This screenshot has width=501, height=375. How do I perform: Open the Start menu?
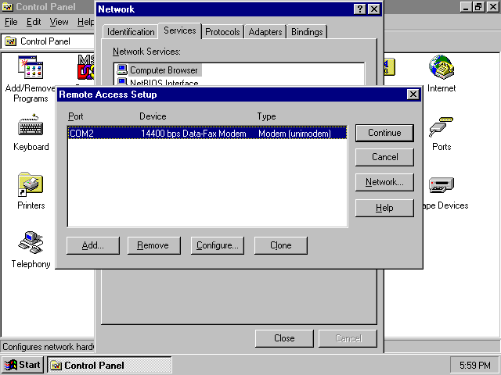click(23, 365)
